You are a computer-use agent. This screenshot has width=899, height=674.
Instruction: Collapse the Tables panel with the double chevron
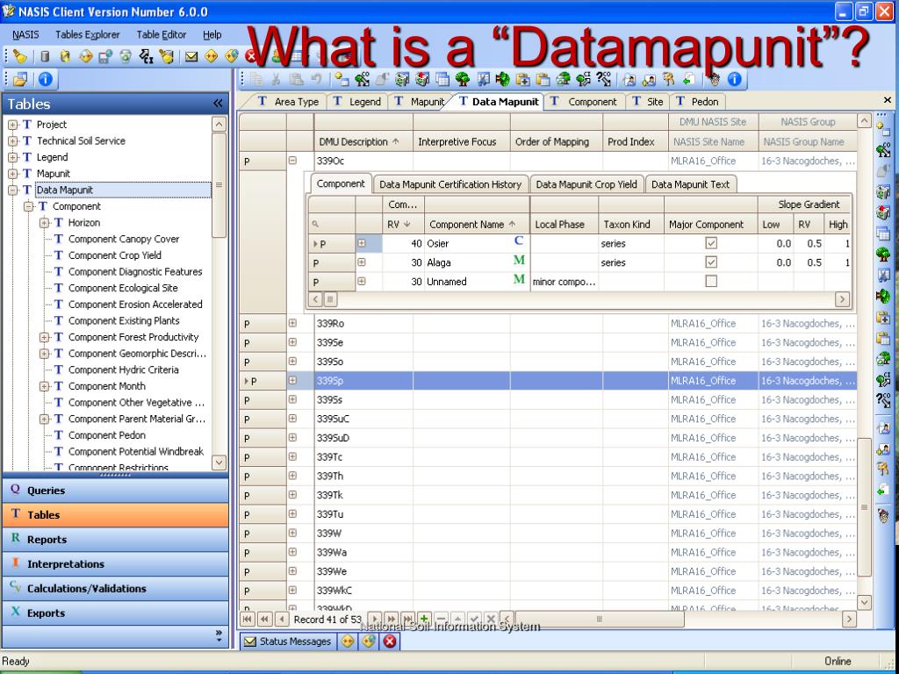click(x=218, y=104)
